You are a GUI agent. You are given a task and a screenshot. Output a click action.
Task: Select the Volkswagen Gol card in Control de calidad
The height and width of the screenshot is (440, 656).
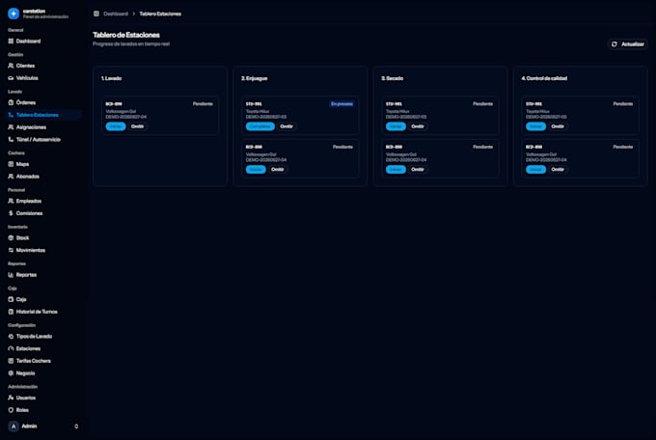coord(581,158)
